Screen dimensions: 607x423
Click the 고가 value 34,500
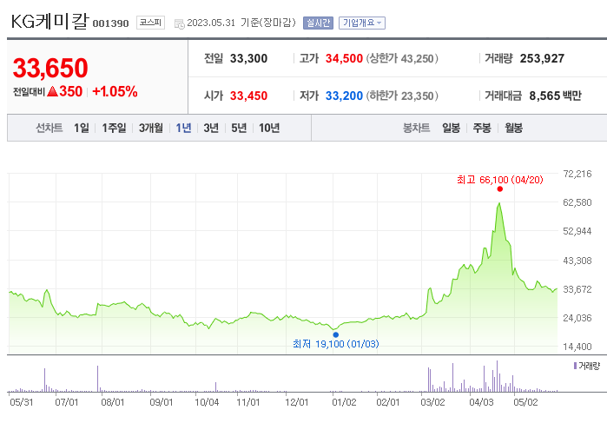point(344,58)
